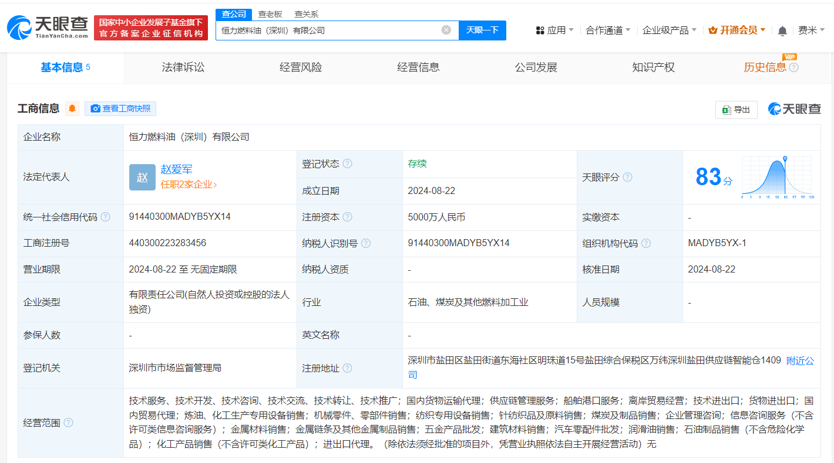Click inside the company name search field
Screen dimensions: 834x463
point(335,30)
